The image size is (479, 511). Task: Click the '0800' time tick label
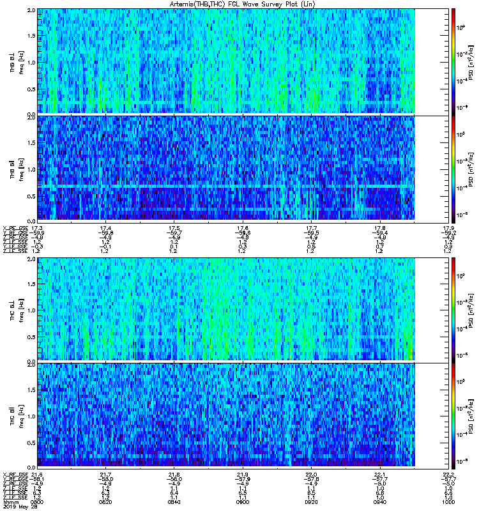pos(36,502)
